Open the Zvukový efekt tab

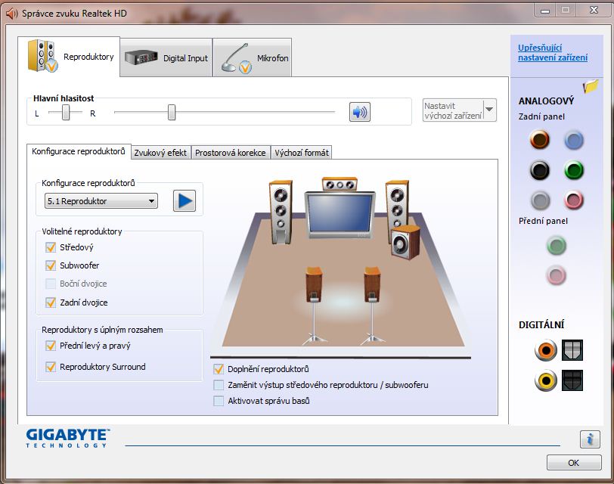tap(160, 153)
